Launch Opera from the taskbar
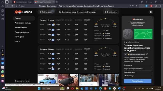Image resolution: width=163 pixels, height=91 pixels. click(x=72, y=88)
